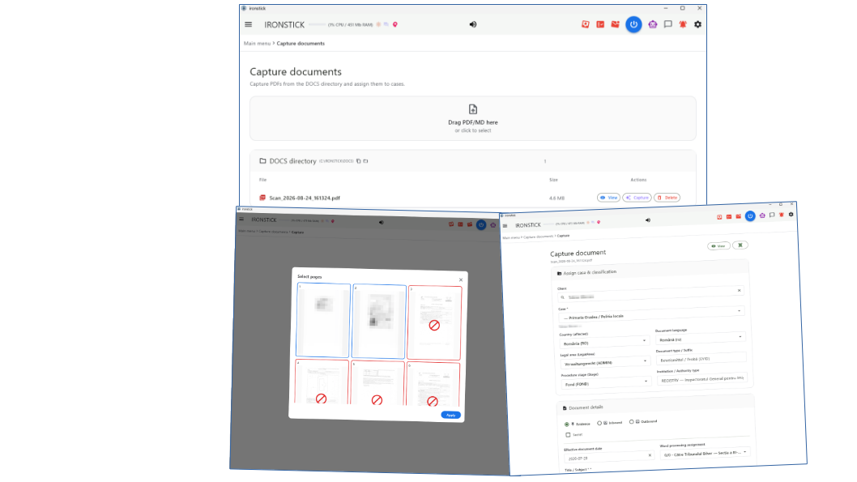Open hamburger menu in Capture document window
This screenshot has height=482, width=857.
[505, 226]
